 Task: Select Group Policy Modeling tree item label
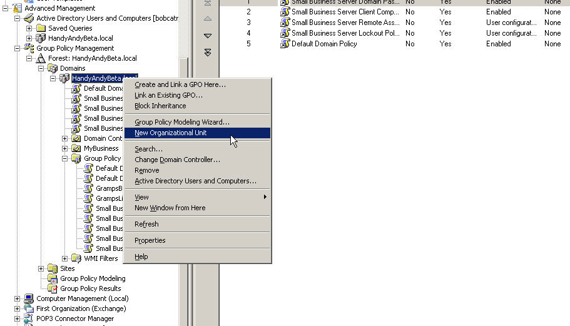click(93, 278)
